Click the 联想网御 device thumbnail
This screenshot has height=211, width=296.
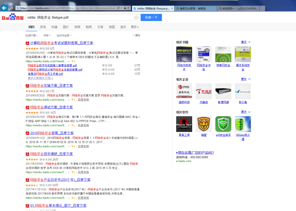223,91
